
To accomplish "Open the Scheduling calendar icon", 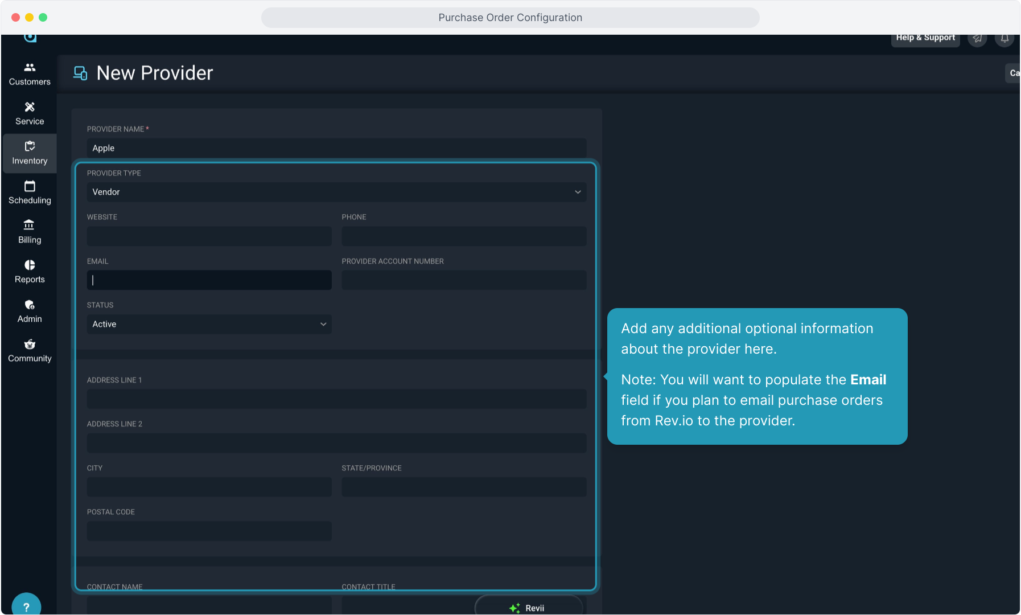I will coord(30,186).
